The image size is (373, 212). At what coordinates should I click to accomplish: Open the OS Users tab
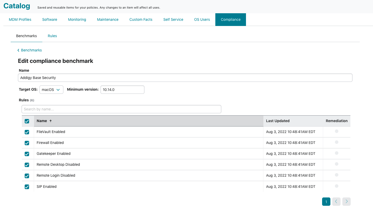click(x=202, y=19)
